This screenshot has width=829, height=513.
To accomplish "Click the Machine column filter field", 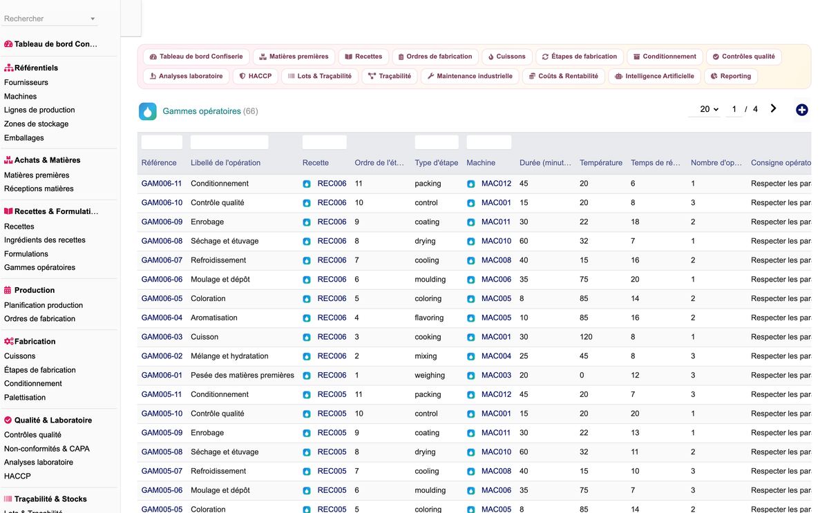I will pos(489,142).
